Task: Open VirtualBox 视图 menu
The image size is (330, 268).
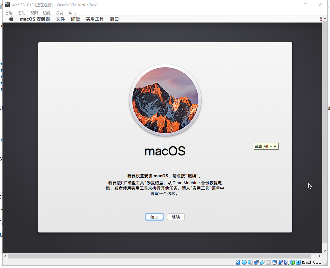Action: (34, 13)
